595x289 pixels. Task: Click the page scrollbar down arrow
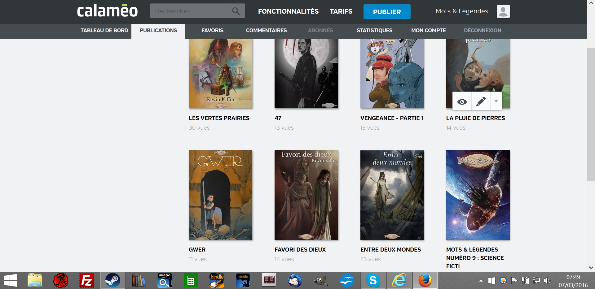[x=591, y=268]
